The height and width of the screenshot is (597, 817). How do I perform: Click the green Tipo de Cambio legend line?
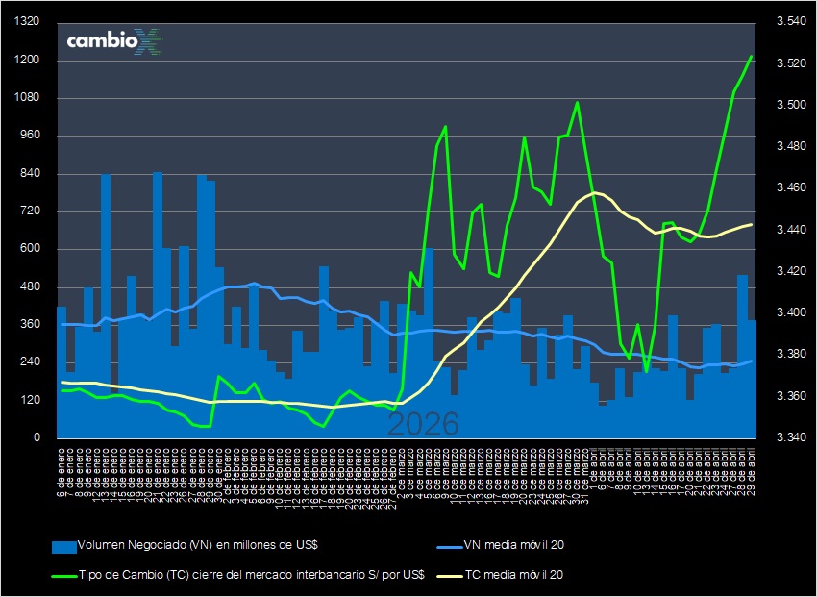click(x=64, y=576)
